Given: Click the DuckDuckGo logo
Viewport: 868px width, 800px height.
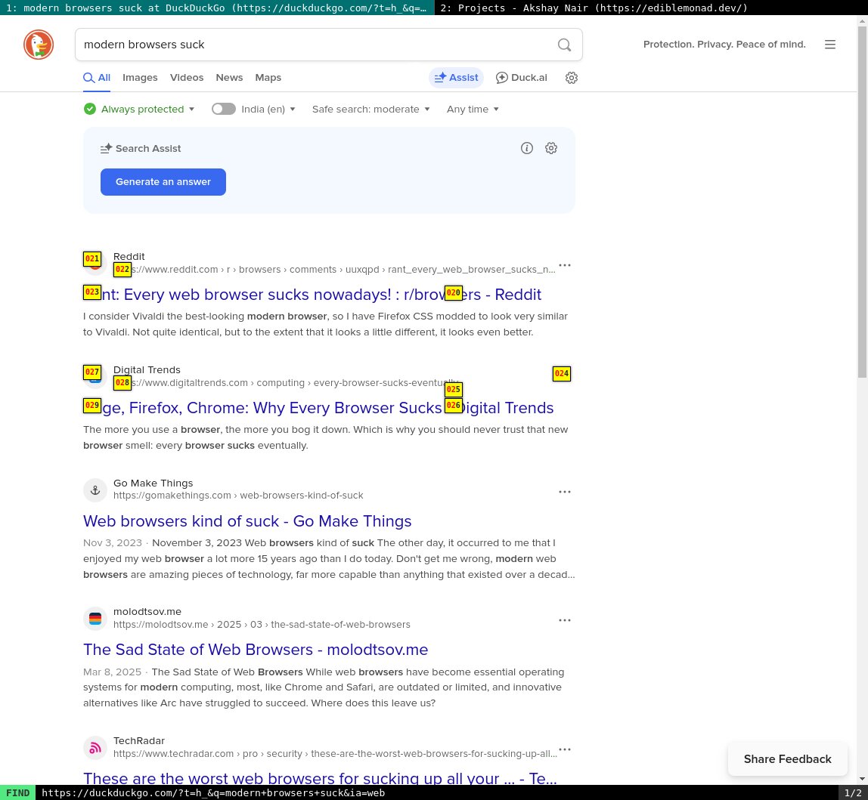Looking at the screenshot, I should click(x=39, y=45).
